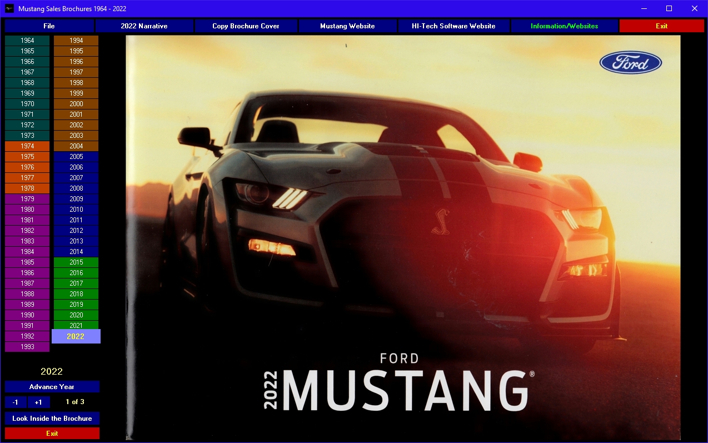The image size is (708, 443).
Task: Select year 1989
Action: (x=27, y=305)
